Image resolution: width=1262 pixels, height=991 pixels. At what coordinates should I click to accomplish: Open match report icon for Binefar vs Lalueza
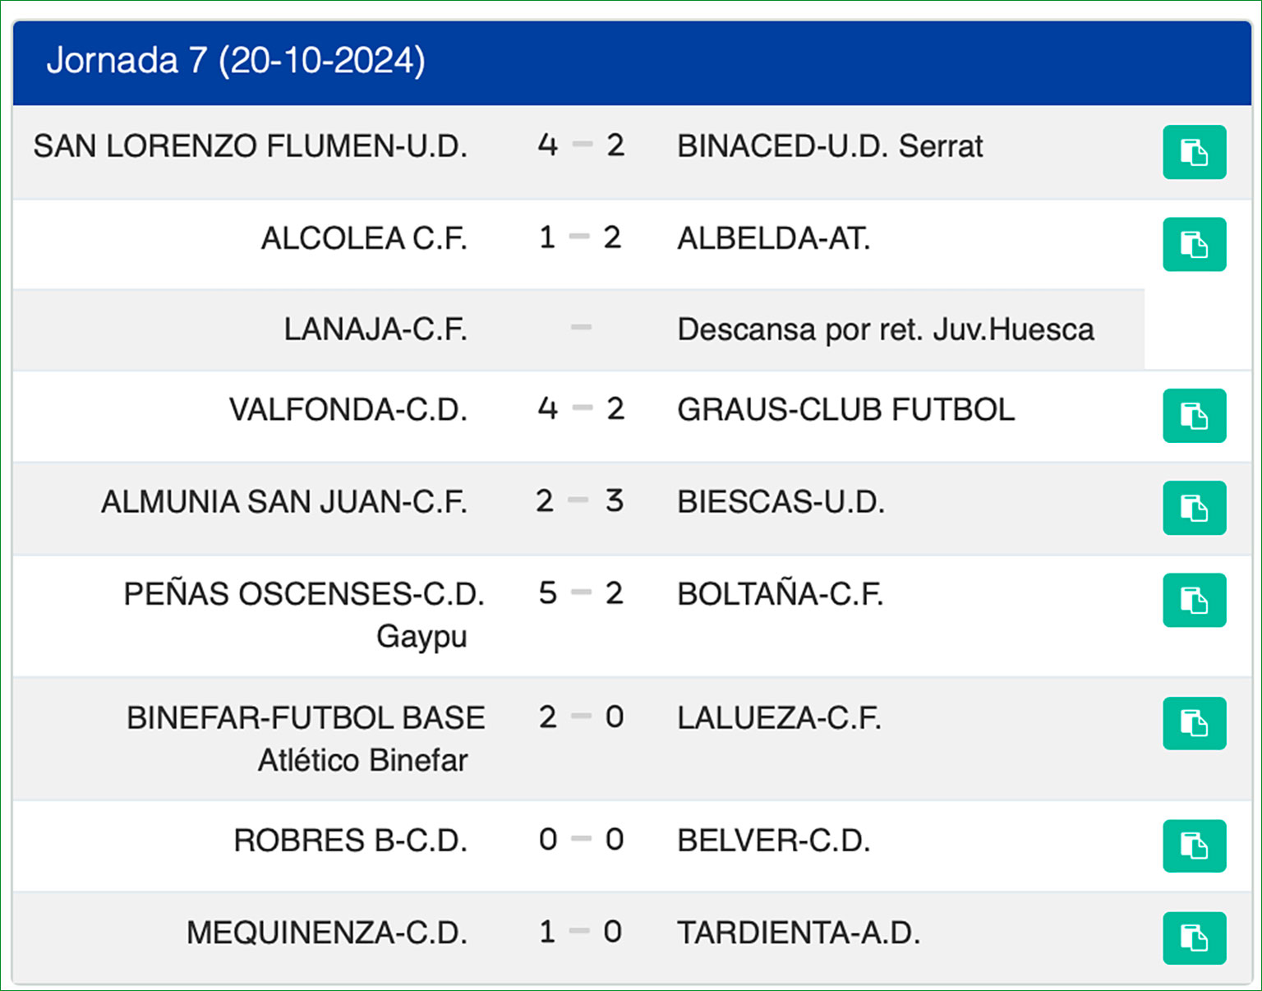pos(1194,723)
